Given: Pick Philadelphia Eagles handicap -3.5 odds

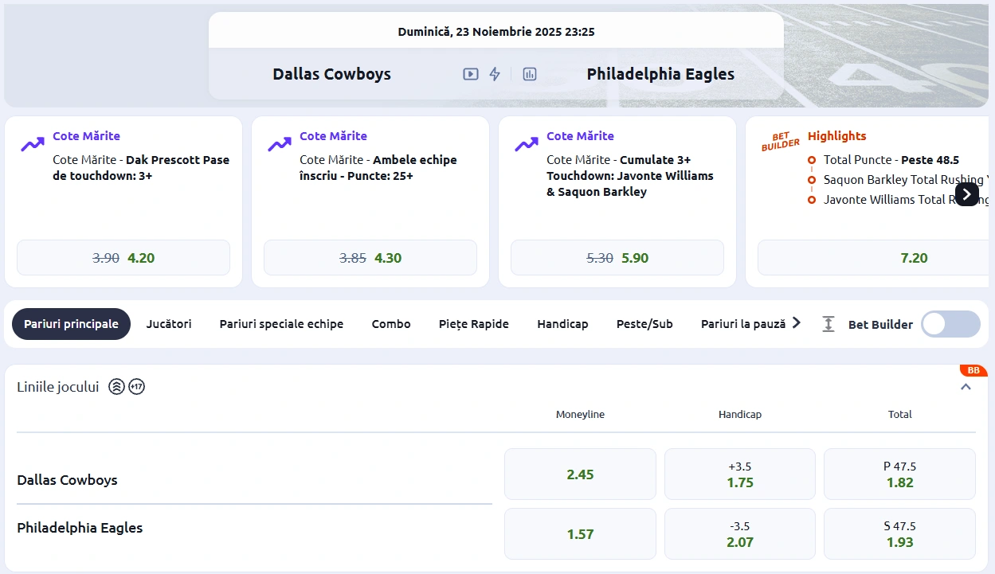Looking at the screenshot, I should (x=739, y=534).
